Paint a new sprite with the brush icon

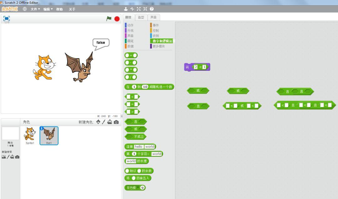[104, 122]
